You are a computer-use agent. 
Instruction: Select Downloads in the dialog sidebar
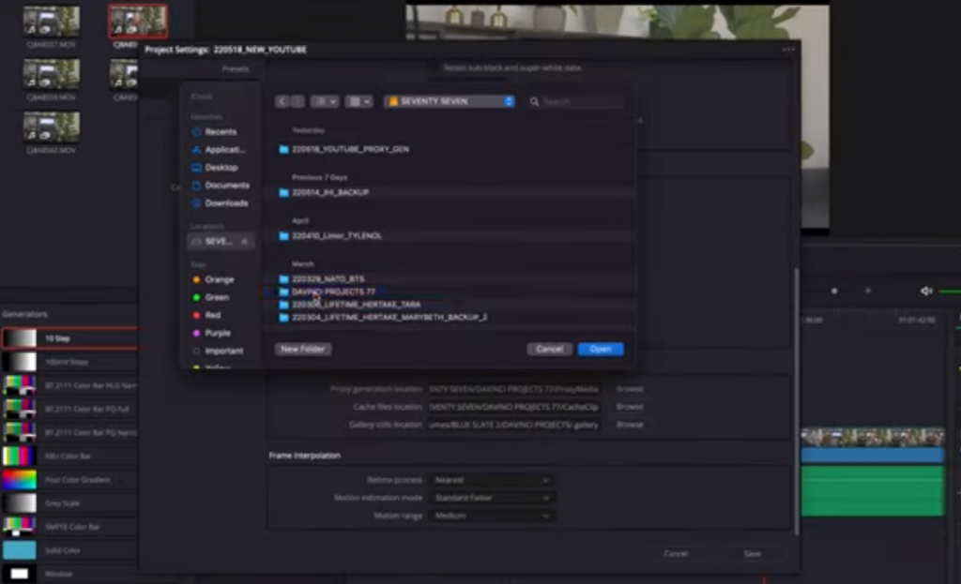pyautogui.click(x=221, y=202)
